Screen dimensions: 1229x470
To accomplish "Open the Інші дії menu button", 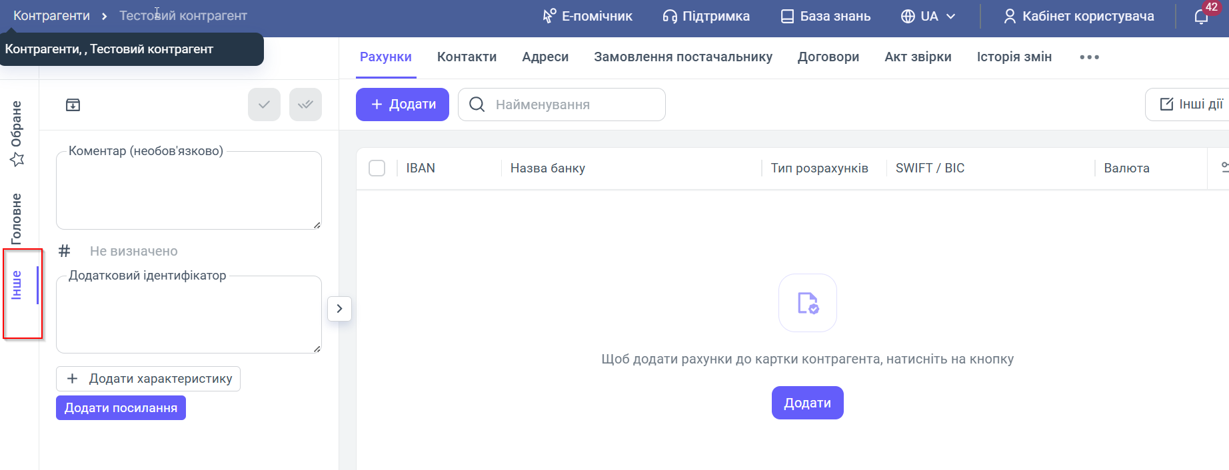I will [x=1191, y=105].
